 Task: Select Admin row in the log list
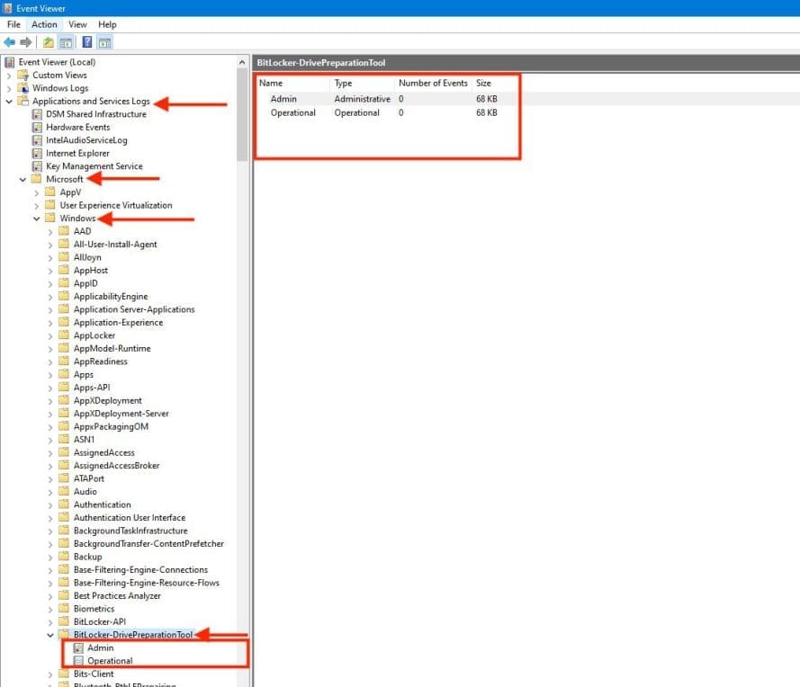coord(284,99)
